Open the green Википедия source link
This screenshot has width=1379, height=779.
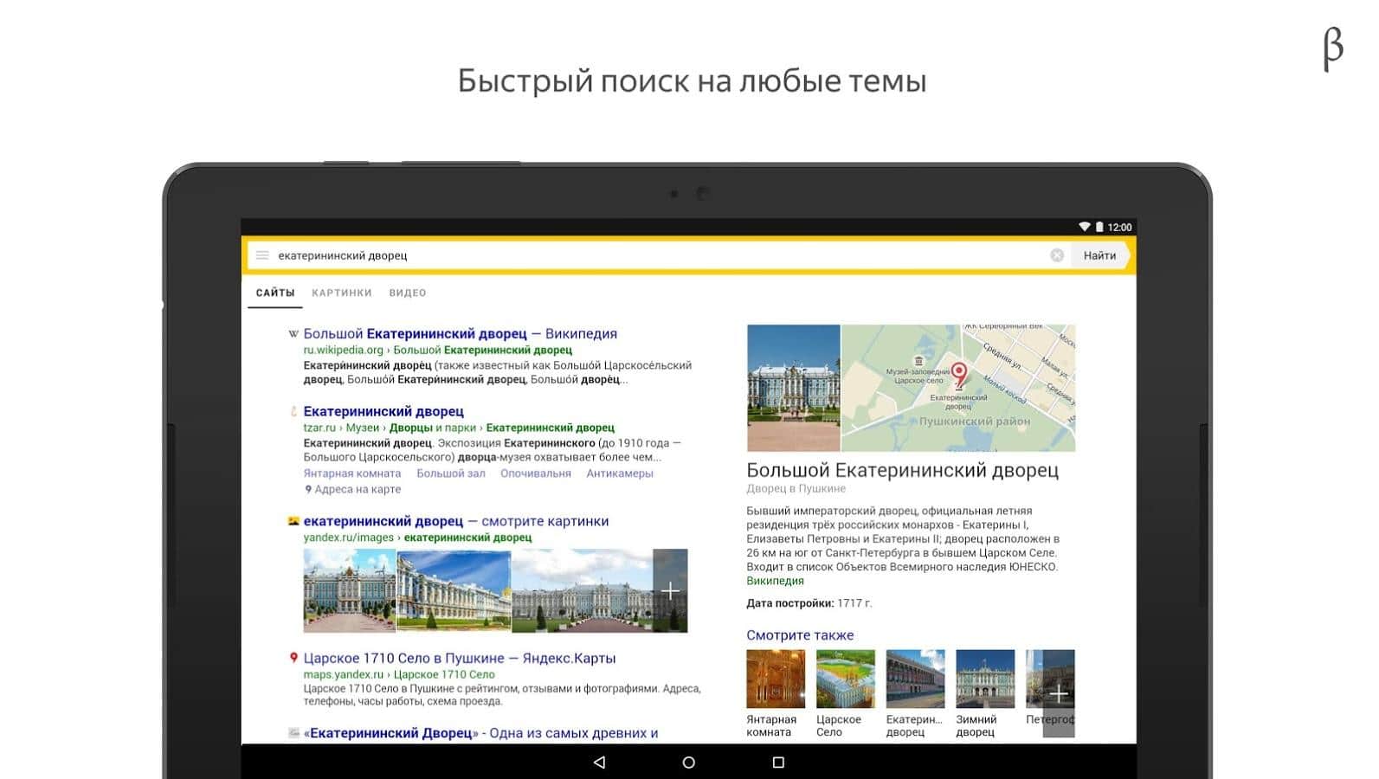(775, 581)
